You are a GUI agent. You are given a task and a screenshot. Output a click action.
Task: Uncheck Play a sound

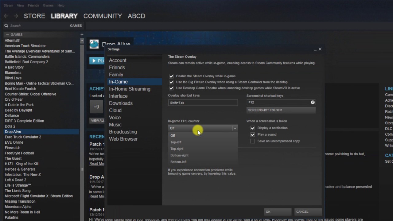click(x=253, y=134)
